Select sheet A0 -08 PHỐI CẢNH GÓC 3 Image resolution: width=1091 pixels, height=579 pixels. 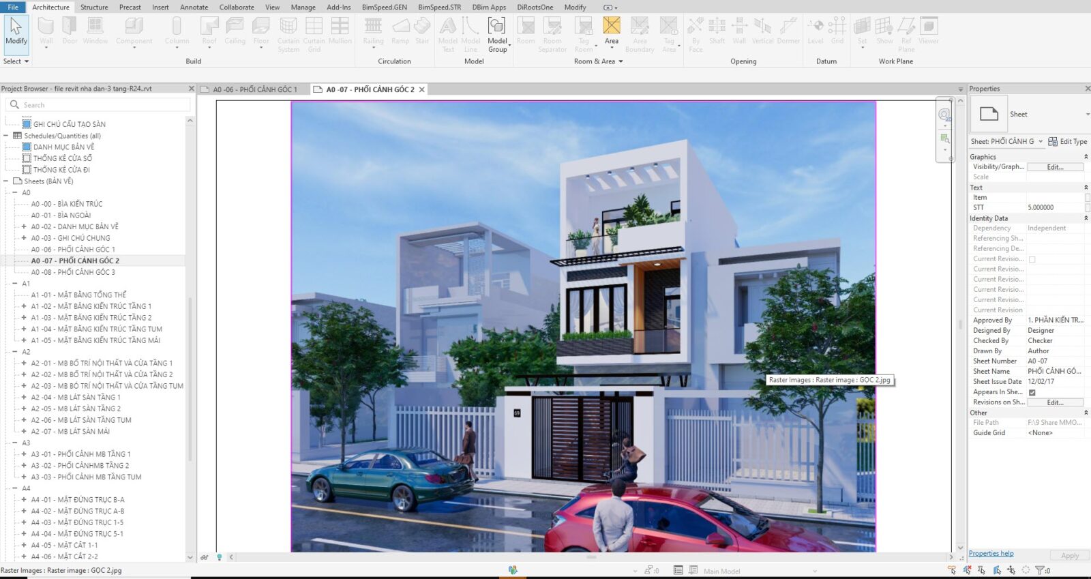pos(73,272)
